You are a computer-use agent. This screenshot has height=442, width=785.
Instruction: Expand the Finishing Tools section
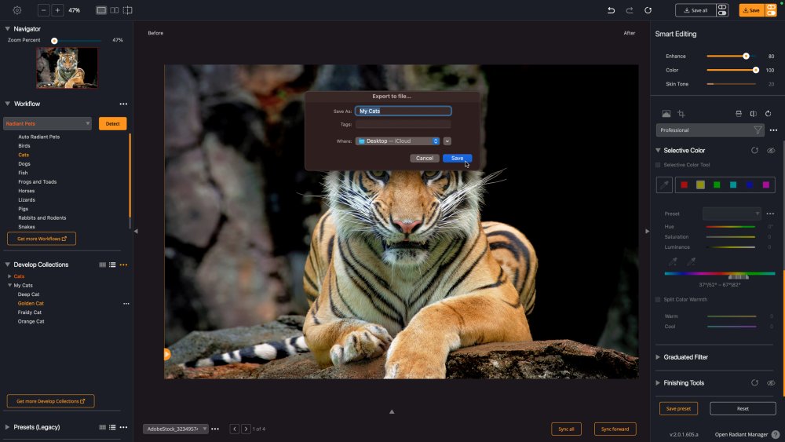[658, 383]
